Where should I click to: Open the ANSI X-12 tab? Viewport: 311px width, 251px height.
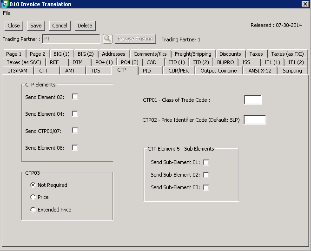[x=263, y=71]
